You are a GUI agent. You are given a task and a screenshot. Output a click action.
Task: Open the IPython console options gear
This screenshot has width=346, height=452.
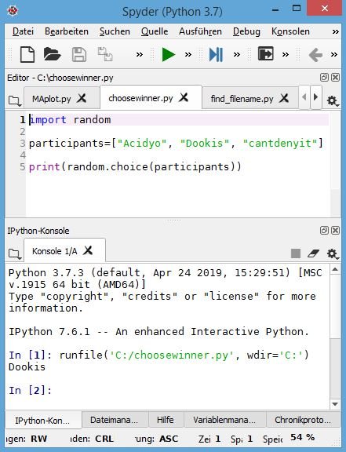tap(333, 253)
